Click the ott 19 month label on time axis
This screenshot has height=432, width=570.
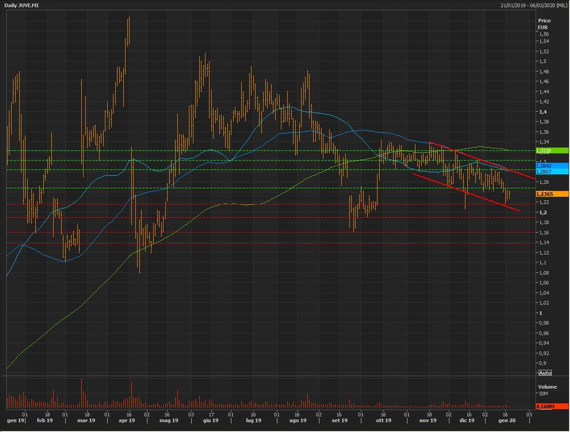(383, 420)
